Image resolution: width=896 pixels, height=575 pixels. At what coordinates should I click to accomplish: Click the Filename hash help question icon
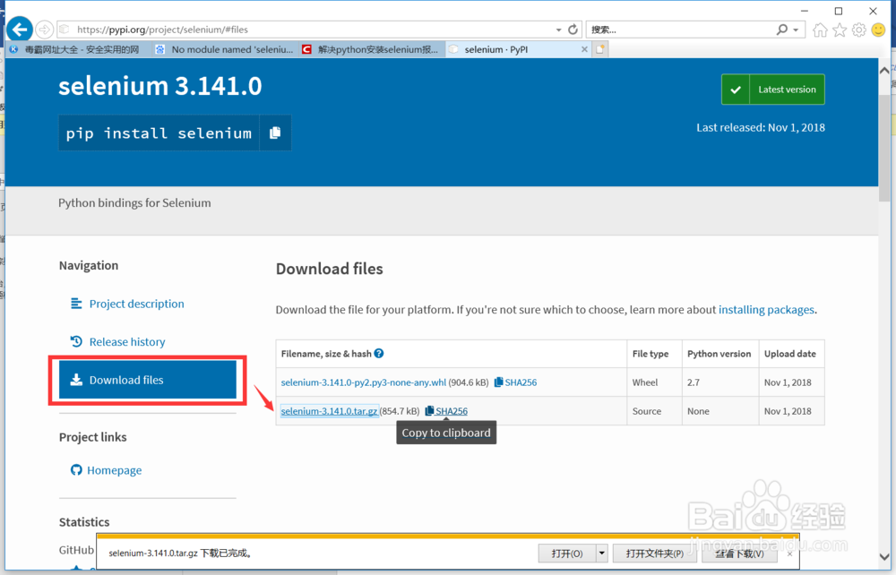coord(379,354)
